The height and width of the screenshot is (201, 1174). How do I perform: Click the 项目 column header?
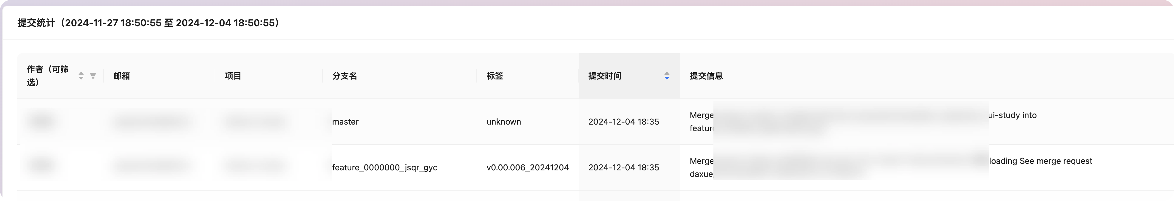point(233,76)
